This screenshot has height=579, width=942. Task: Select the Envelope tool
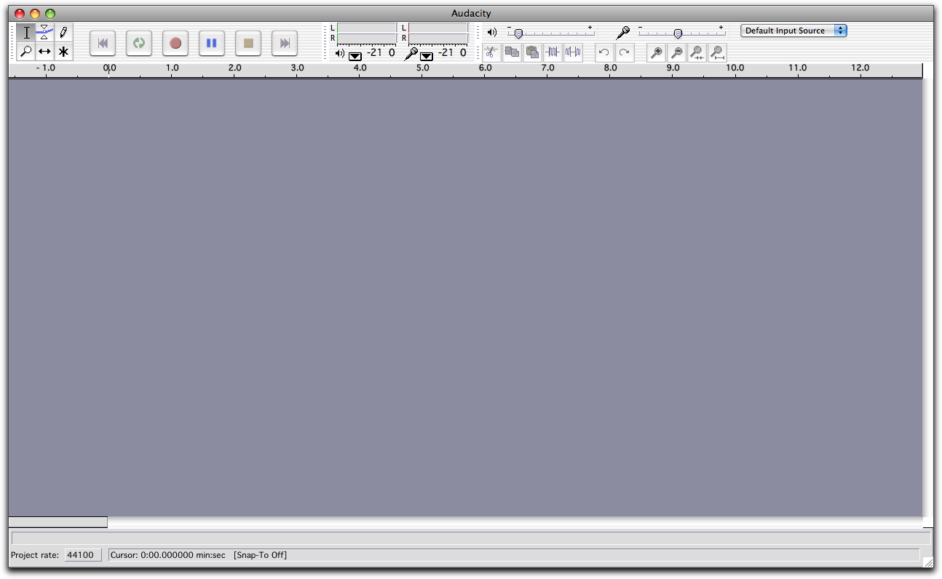pos(44,33)
